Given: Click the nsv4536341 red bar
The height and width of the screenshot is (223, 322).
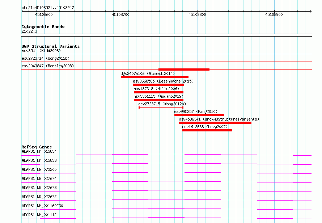Looking at the screenshot, I should pos(215,123).
